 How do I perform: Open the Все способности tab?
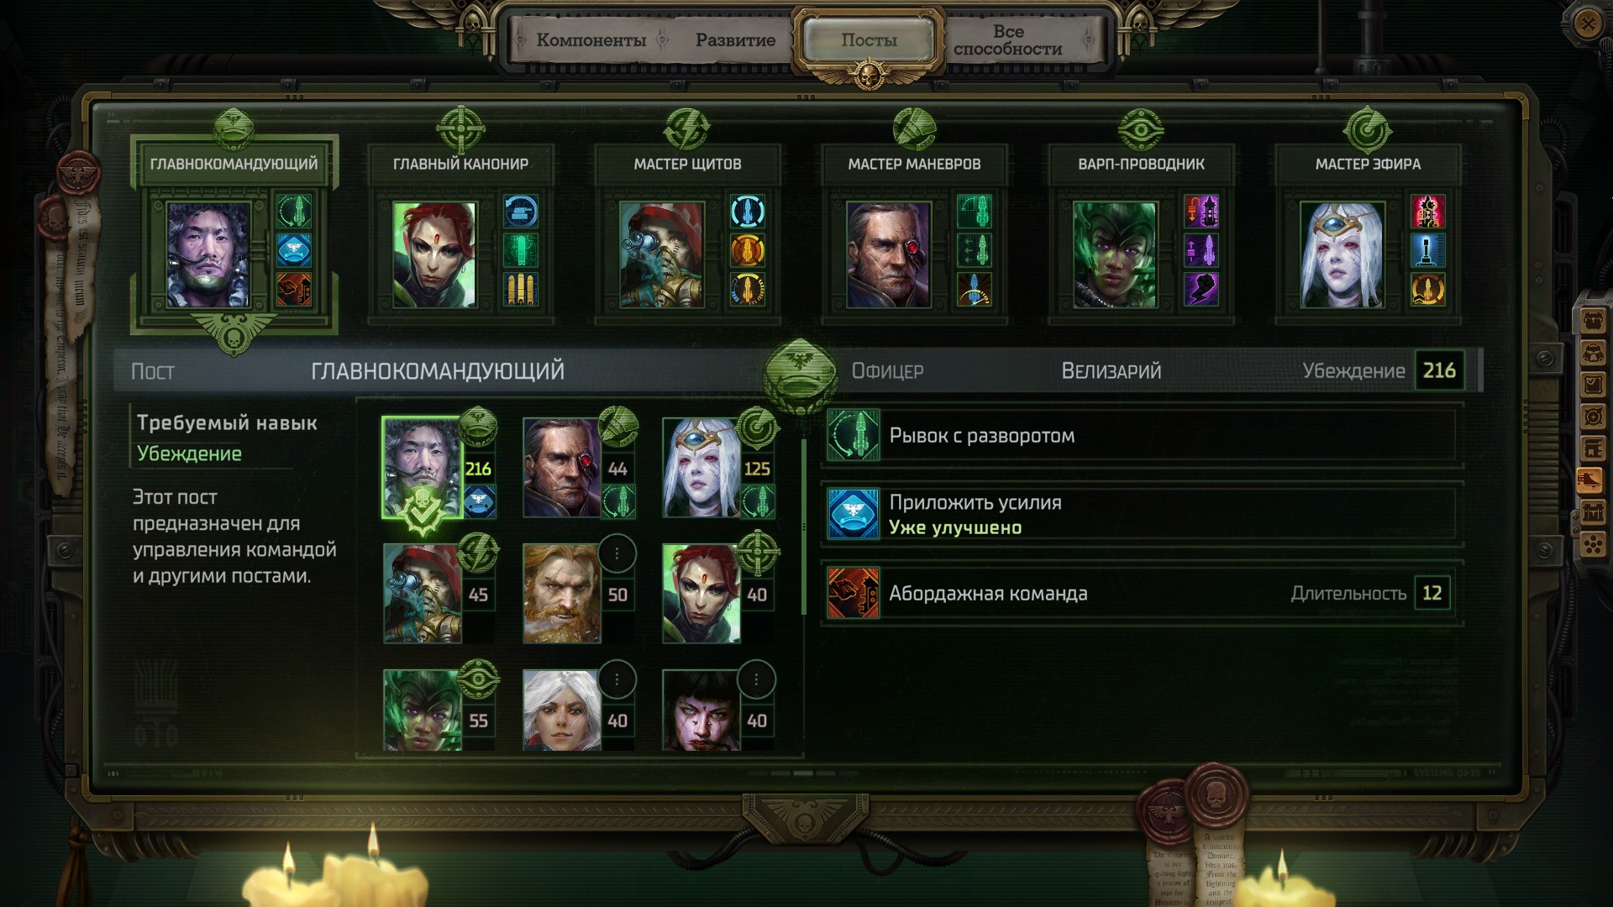tap(1008, 39)
